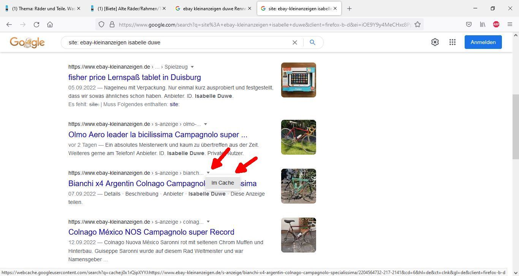Click in the Google search input field

click(x=175, y=42)
